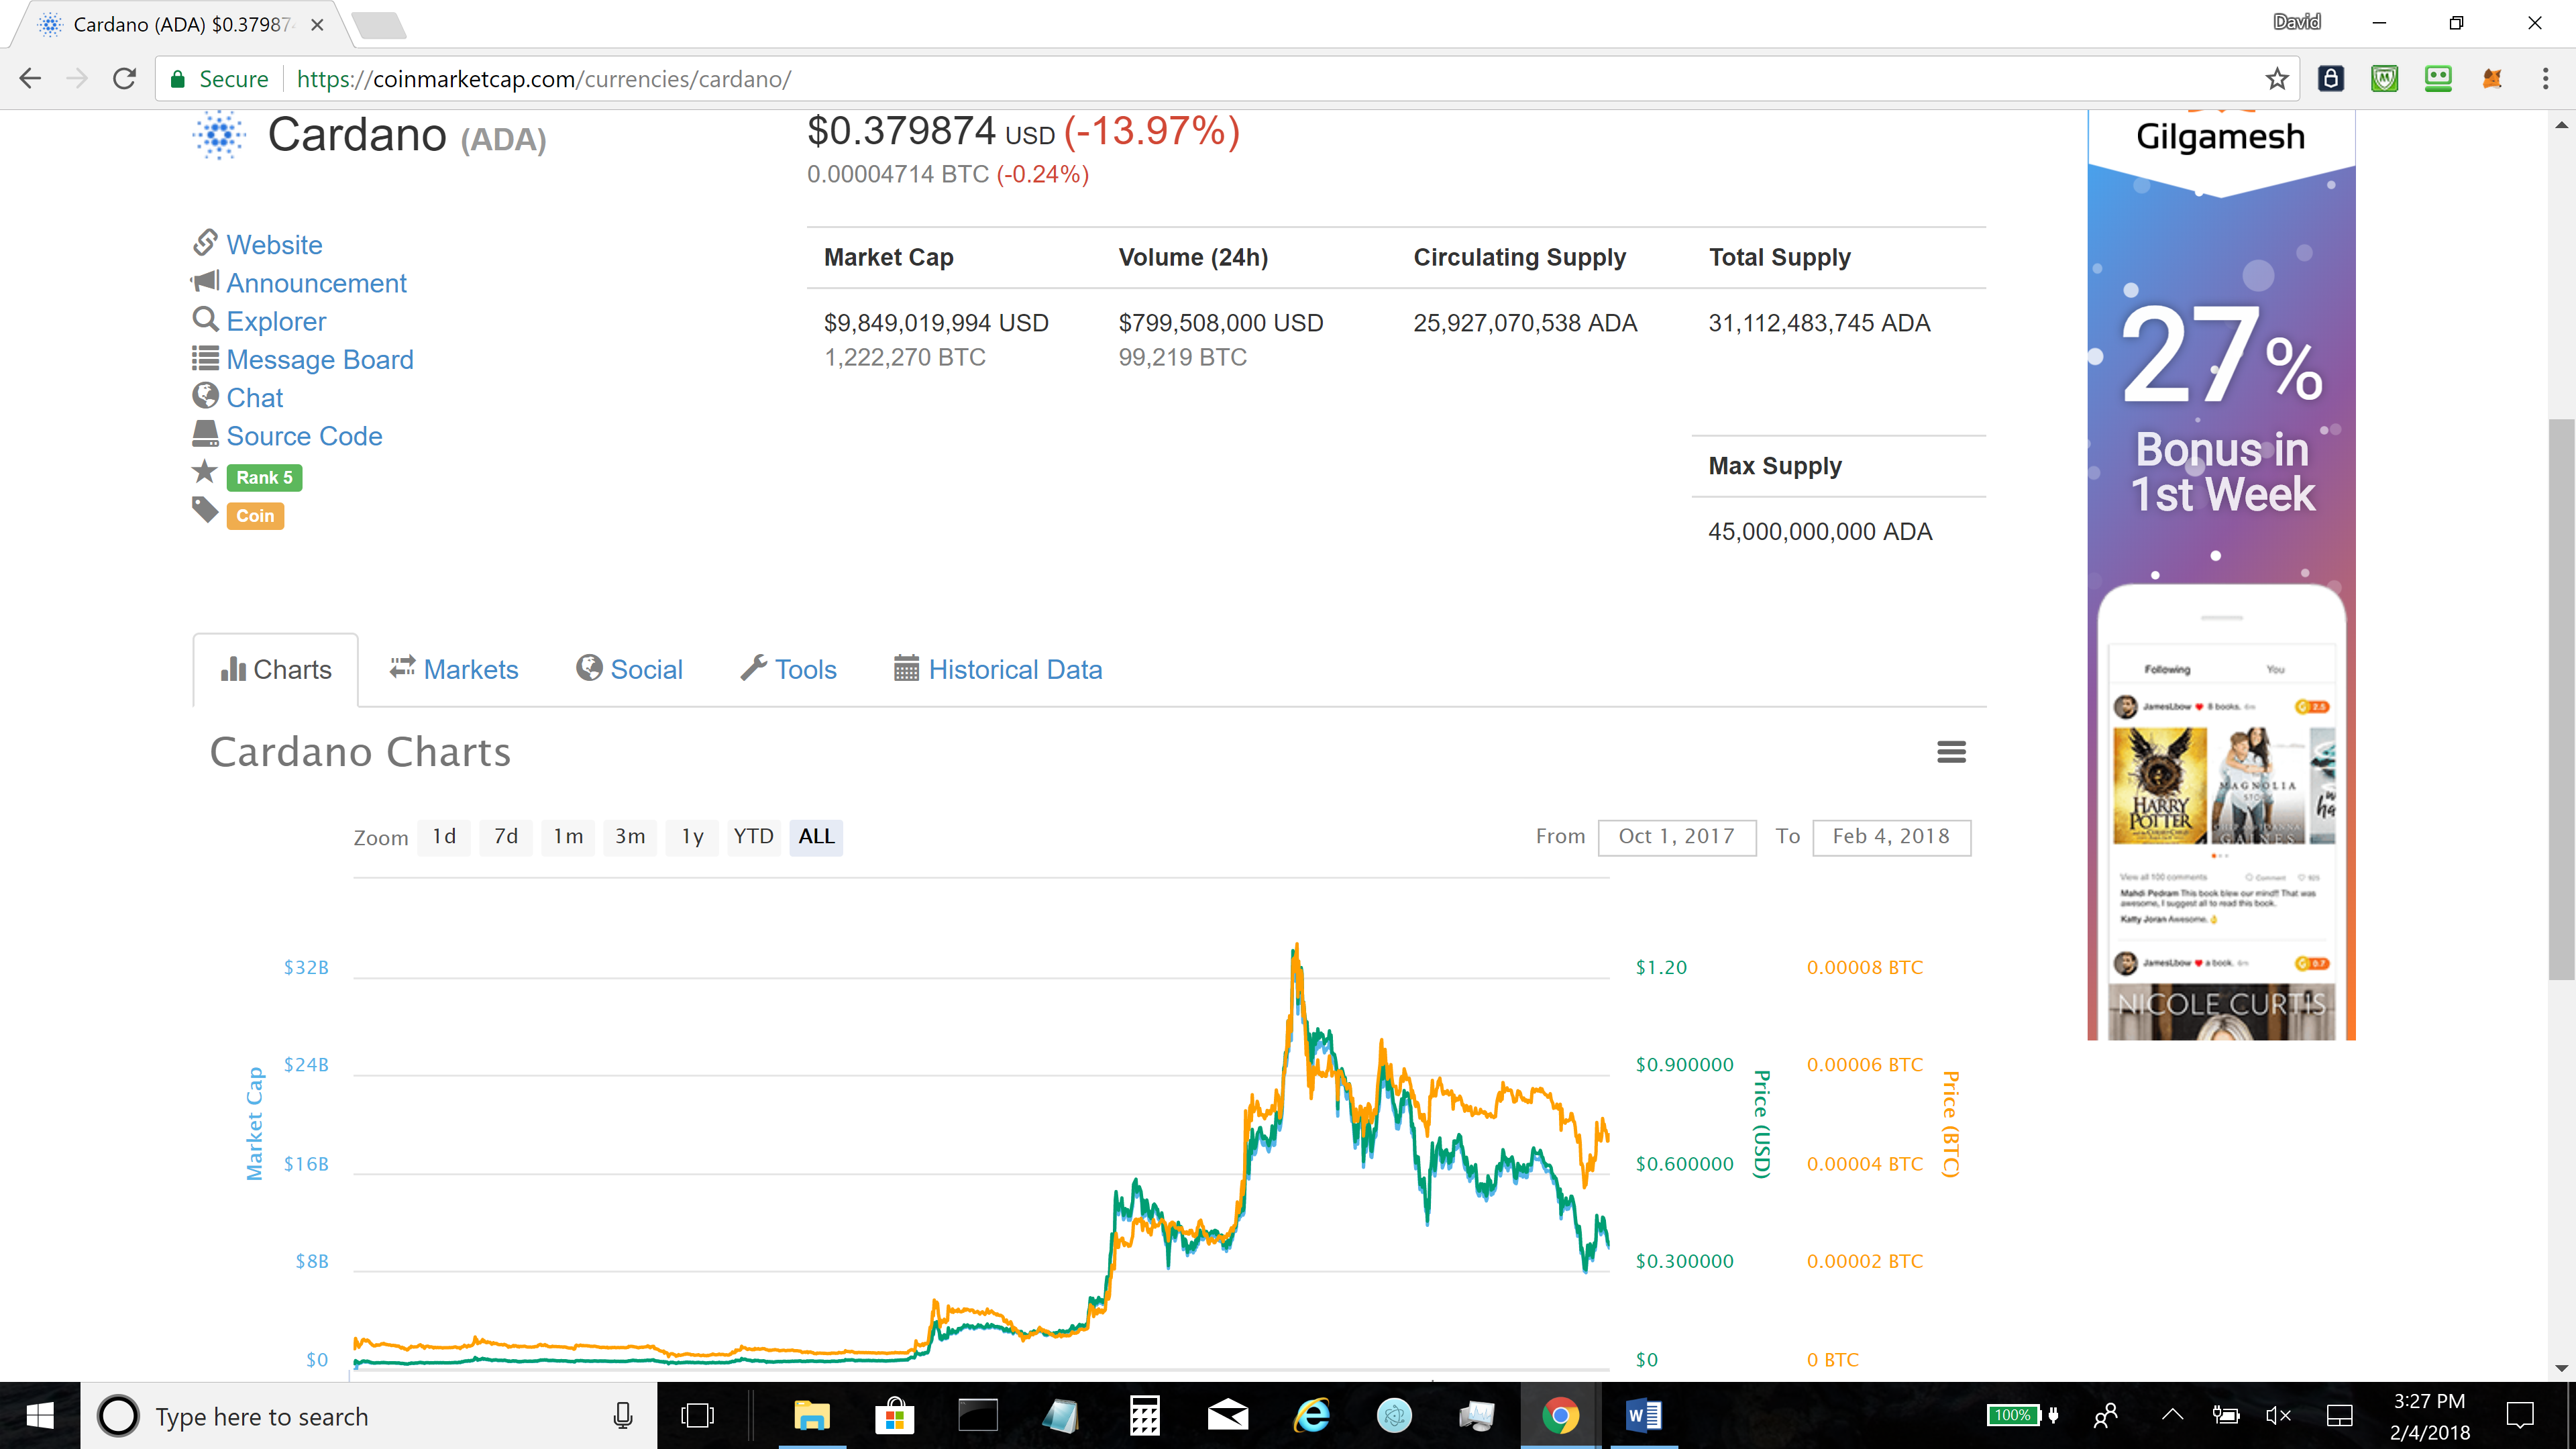Open the Tools tab
2576x1449 pixels.
tap(788, 669)
